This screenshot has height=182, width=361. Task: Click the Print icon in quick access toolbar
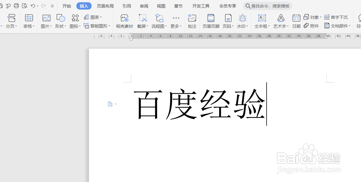pos(16,6)
